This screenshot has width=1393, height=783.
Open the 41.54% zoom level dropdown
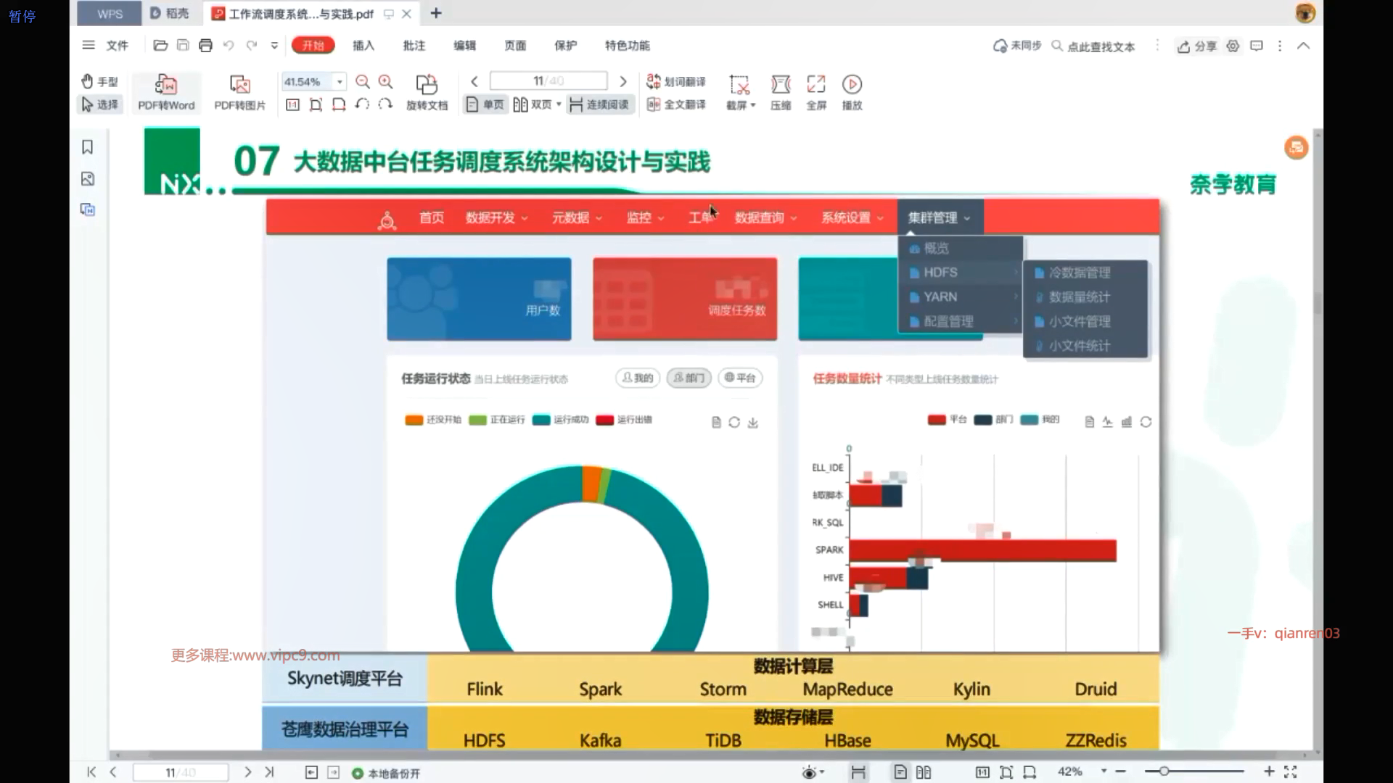pos(340,82)
